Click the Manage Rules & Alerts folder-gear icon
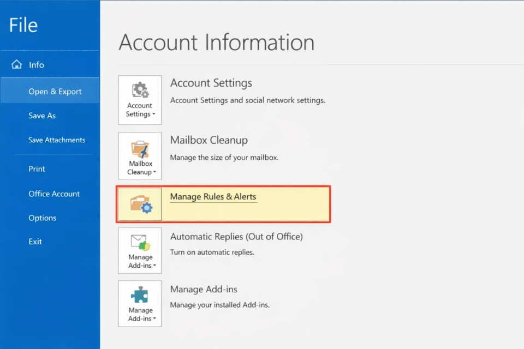The image size is (524, 349). 140,204
